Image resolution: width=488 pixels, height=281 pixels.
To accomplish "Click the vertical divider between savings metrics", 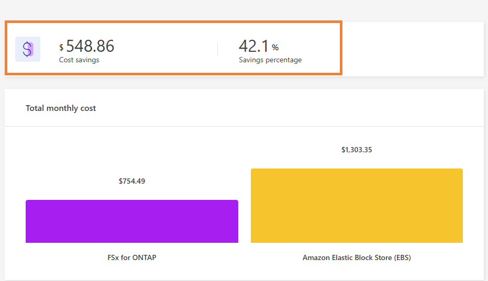I will point(217,49).
